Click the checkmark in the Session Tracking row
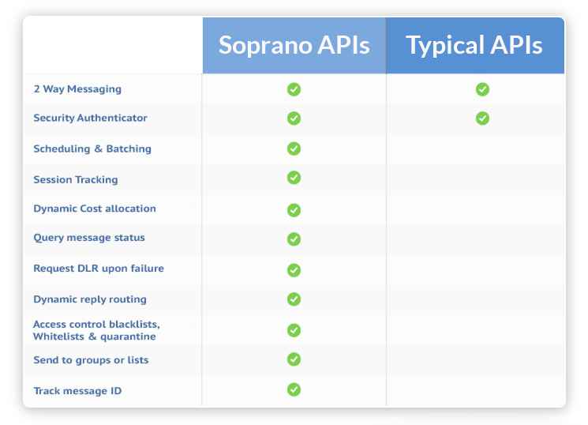This screenshot has width=588, height=425. point(294,178)
